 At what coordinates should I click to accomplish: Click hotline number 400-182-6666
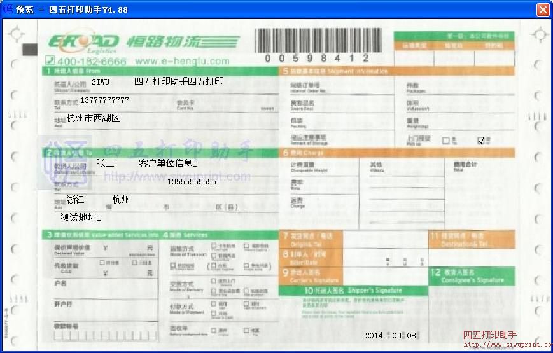click(92, 61)
